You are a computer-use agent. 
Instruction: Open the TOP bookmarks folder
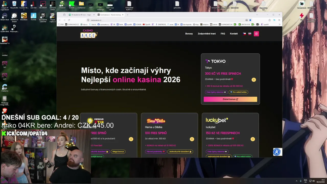pyautogui.click(x=61, y=25)
